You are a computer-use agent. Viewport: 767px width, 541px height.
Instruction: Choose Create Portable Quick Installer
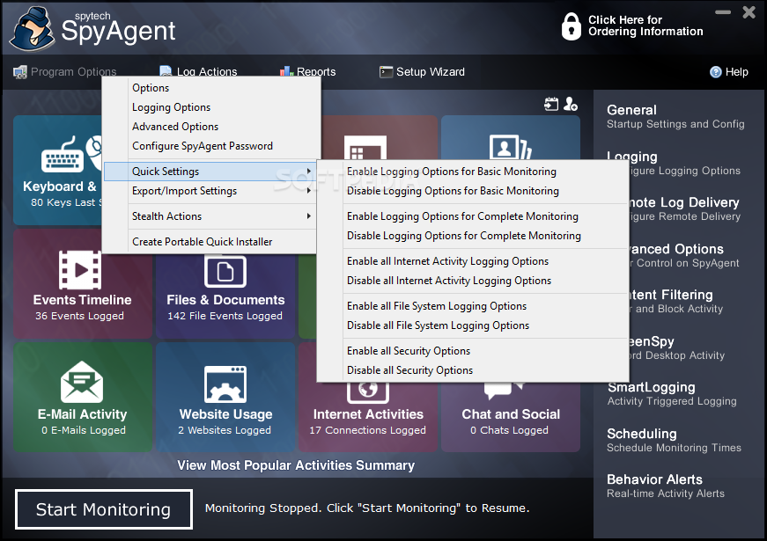210,241
